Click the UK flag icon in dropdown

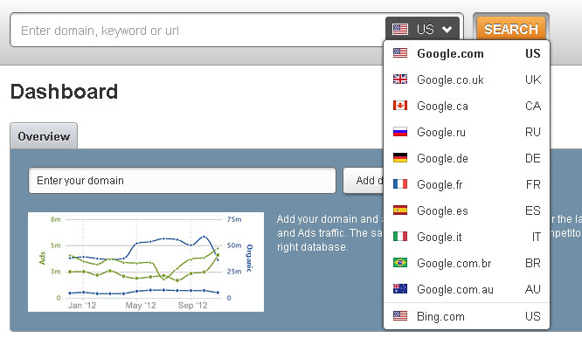click(x=400, y=79)
